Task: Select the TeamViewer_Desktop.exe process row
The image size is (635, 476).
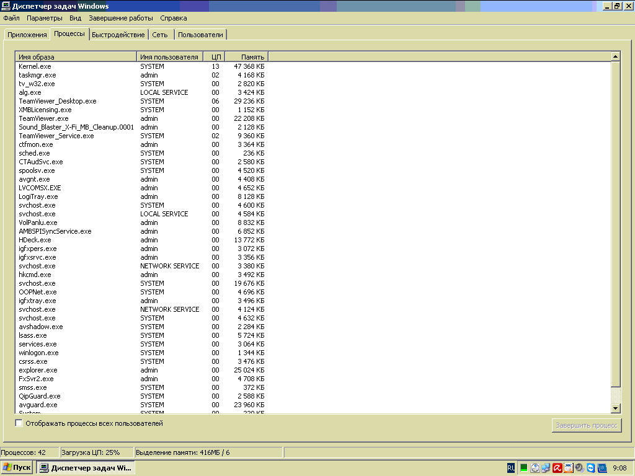Action: 58,101
